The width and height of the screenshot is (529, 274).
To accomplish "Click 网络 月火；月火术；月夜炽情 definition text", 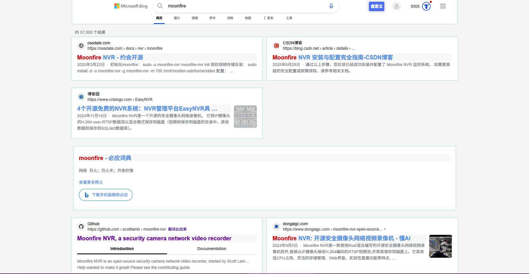I will pyautogui.click(x=106, y=171).
